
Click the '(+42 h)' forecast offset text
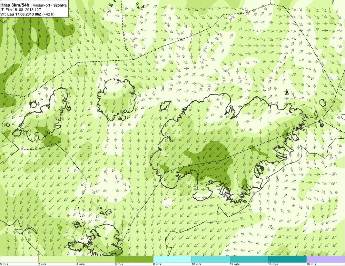pyautogui.click(x=48, y=14)
